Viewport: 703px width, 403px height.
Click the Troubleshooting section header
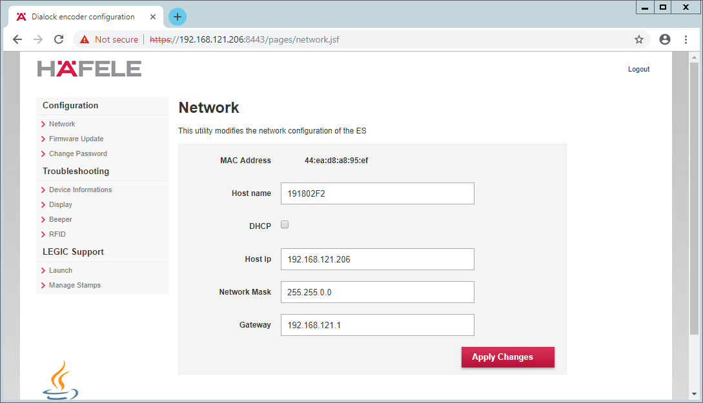[76, 171]
